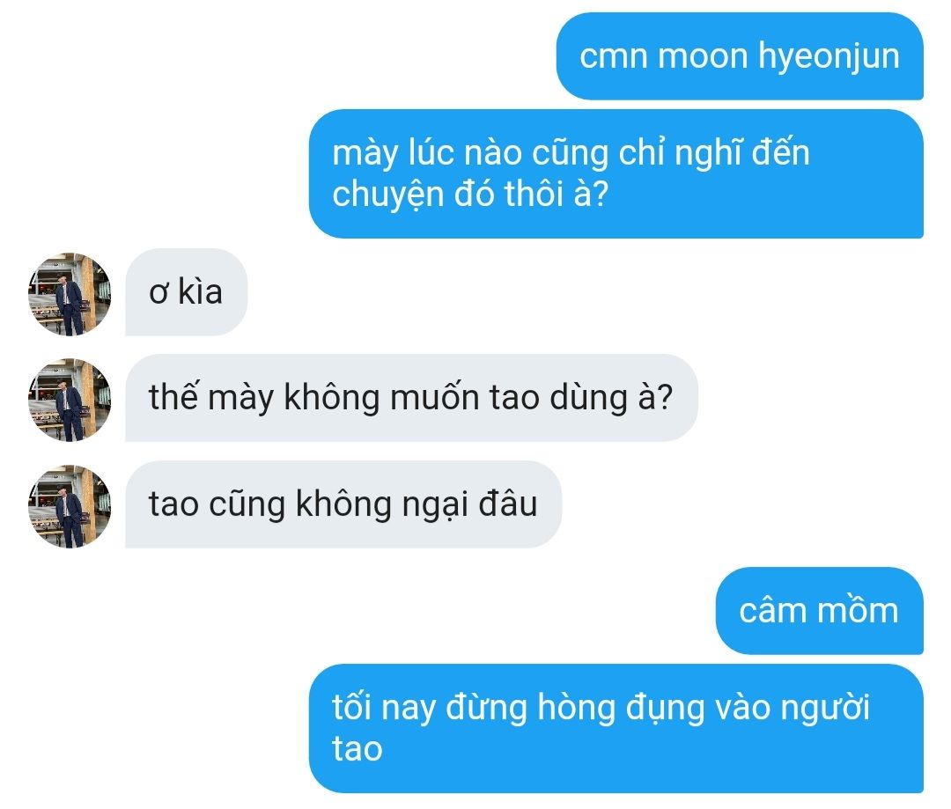Select the "thế mày không muốn tao dùng à?" message

(x=411, y=398)
